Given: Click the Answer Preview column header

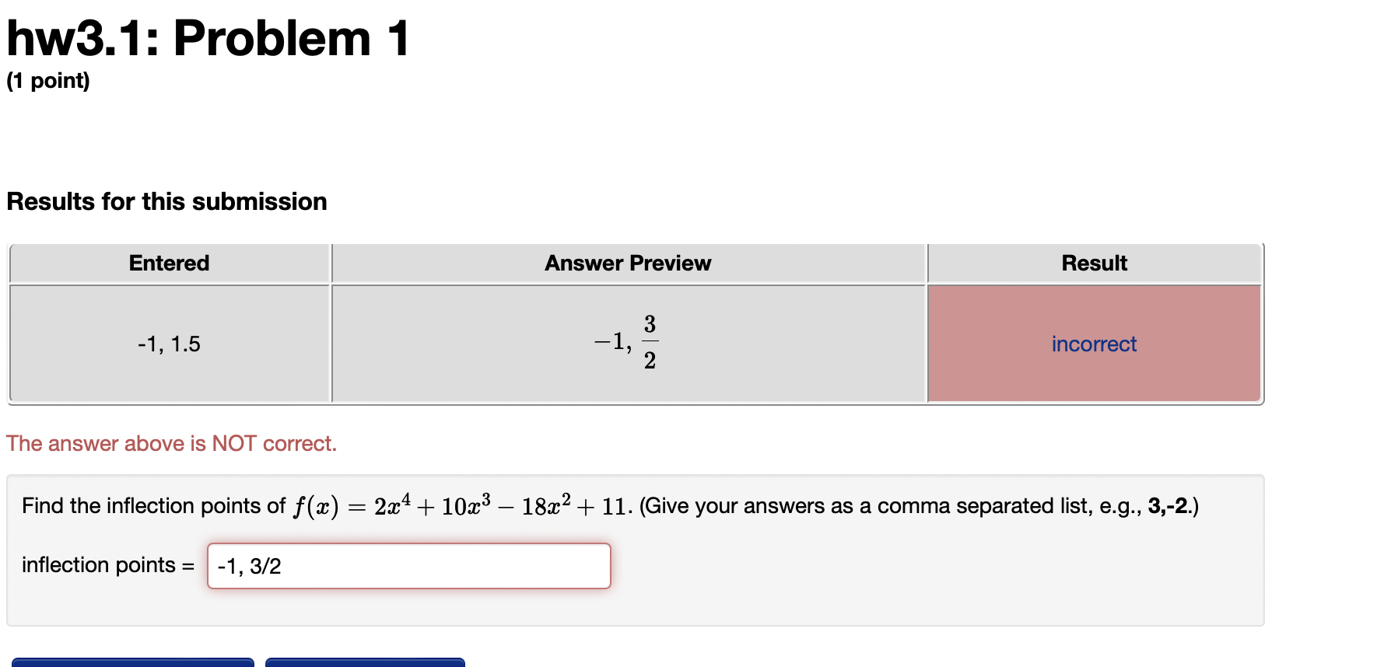Looking at the screenshot, I should pos(627,263).
